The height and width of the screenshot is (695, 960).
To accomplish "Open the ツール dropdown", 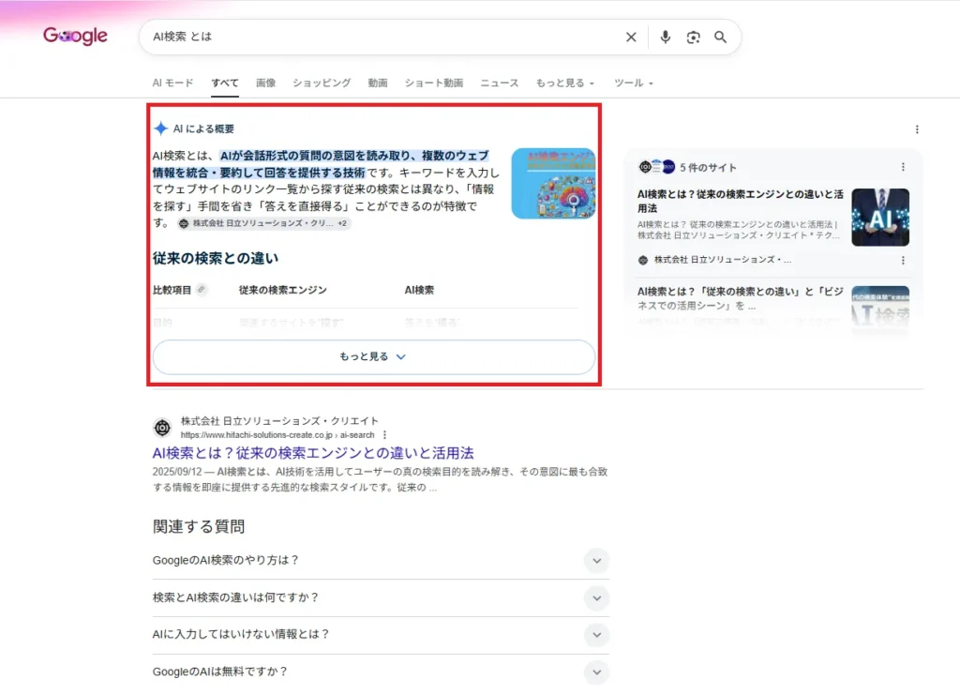I will tap(633, 83).
